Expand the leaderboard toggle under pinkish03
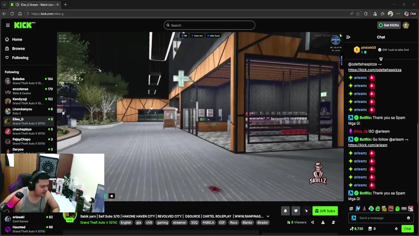The image size is (419, 236). (381, 59)
